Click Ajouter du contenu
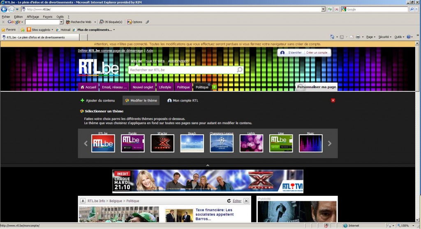 pyautogui.click(x=98, y=101)
